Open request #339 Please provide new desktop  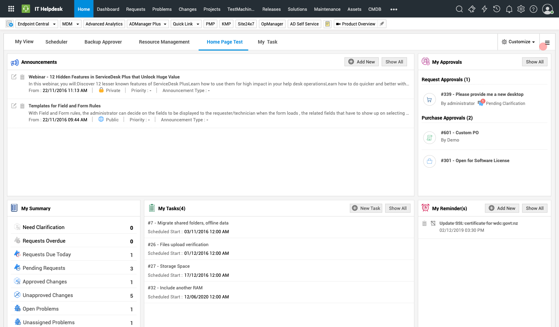click(482, 94)
